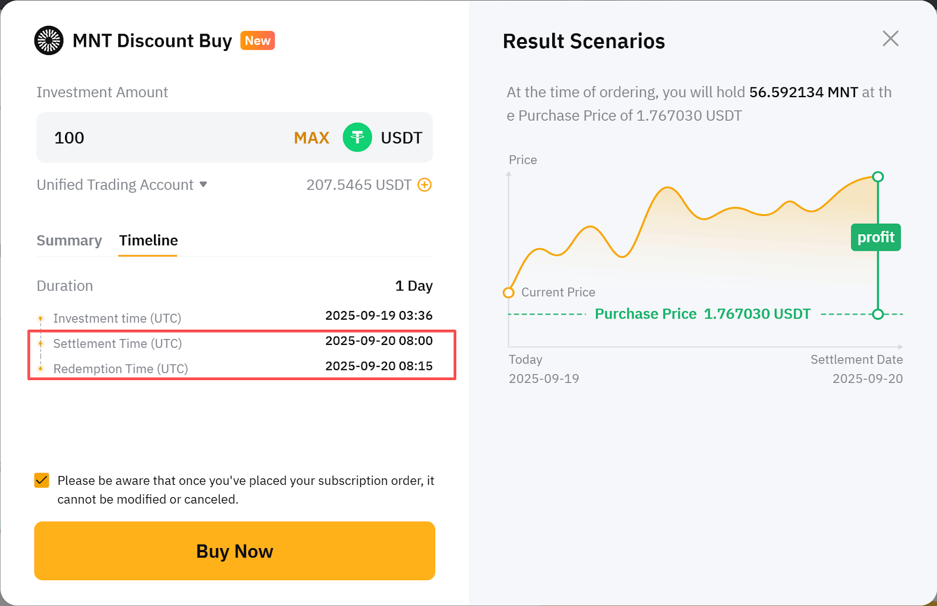The width and height of the screenshot is (937, 606).
Task: Uncheck the subscription order acknowledgement checkbox
Action: pos(42,481)
